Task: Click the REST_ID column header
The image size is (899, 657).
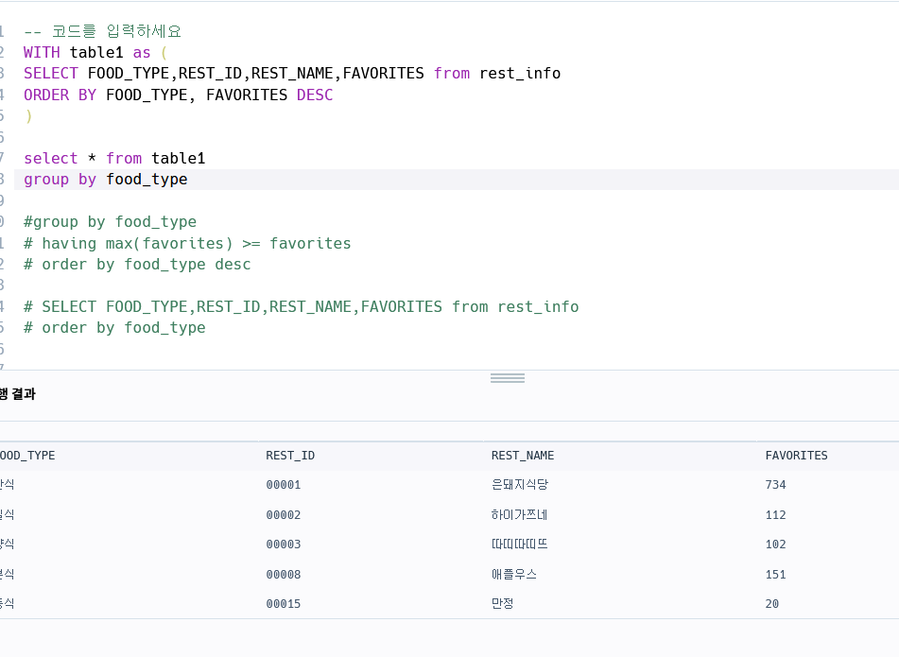Action: pyautogui.click(x=290, y=456)
